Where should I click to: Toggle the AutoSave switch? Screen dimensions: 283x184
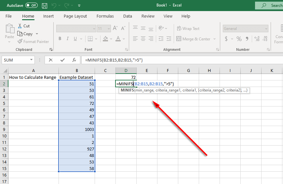32,6
